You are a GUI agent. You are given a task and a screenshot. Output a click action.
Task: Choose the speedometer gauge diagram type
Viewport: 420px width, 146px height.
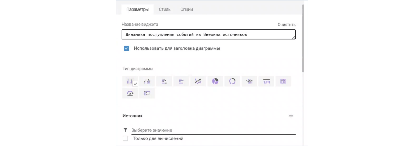pos(130,93)
